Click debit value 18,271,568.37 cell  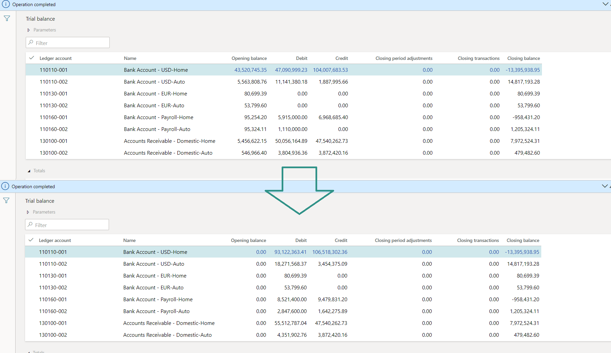point(290,264)
